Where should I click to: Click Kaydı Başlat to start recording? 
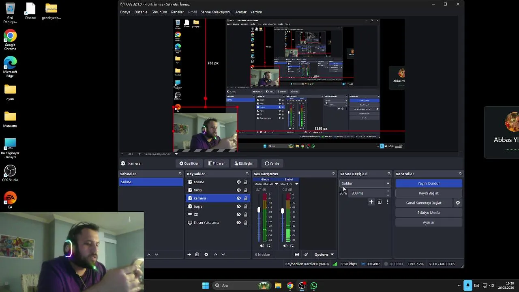pyautogui.click(x=429, y=193)
